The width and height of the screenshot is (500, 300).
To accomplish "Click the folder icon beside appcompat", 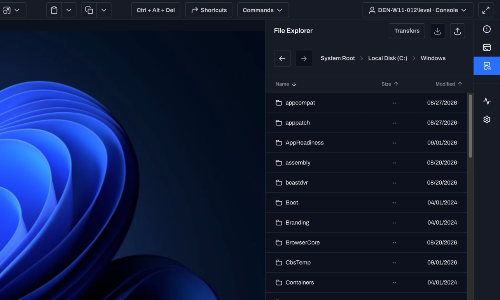I will coord(279,103).
